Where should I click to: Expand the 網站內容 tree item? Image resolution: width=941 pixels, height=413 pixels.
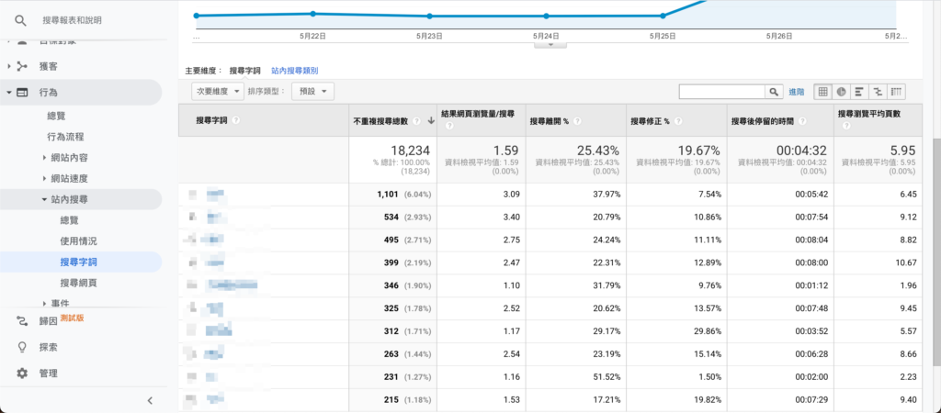click(44, 158)
